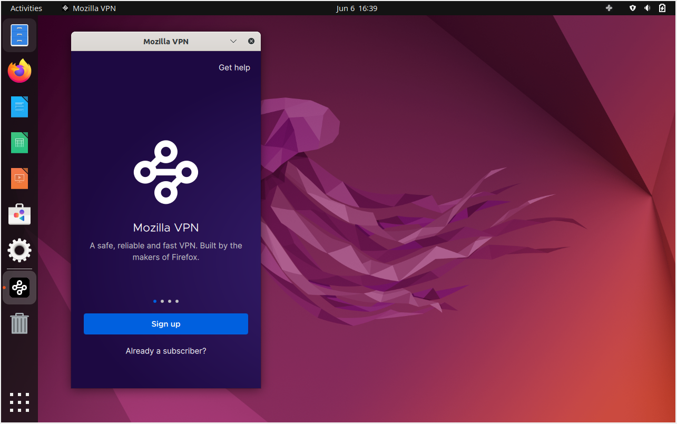Open Activities overview

pos(26,8)
